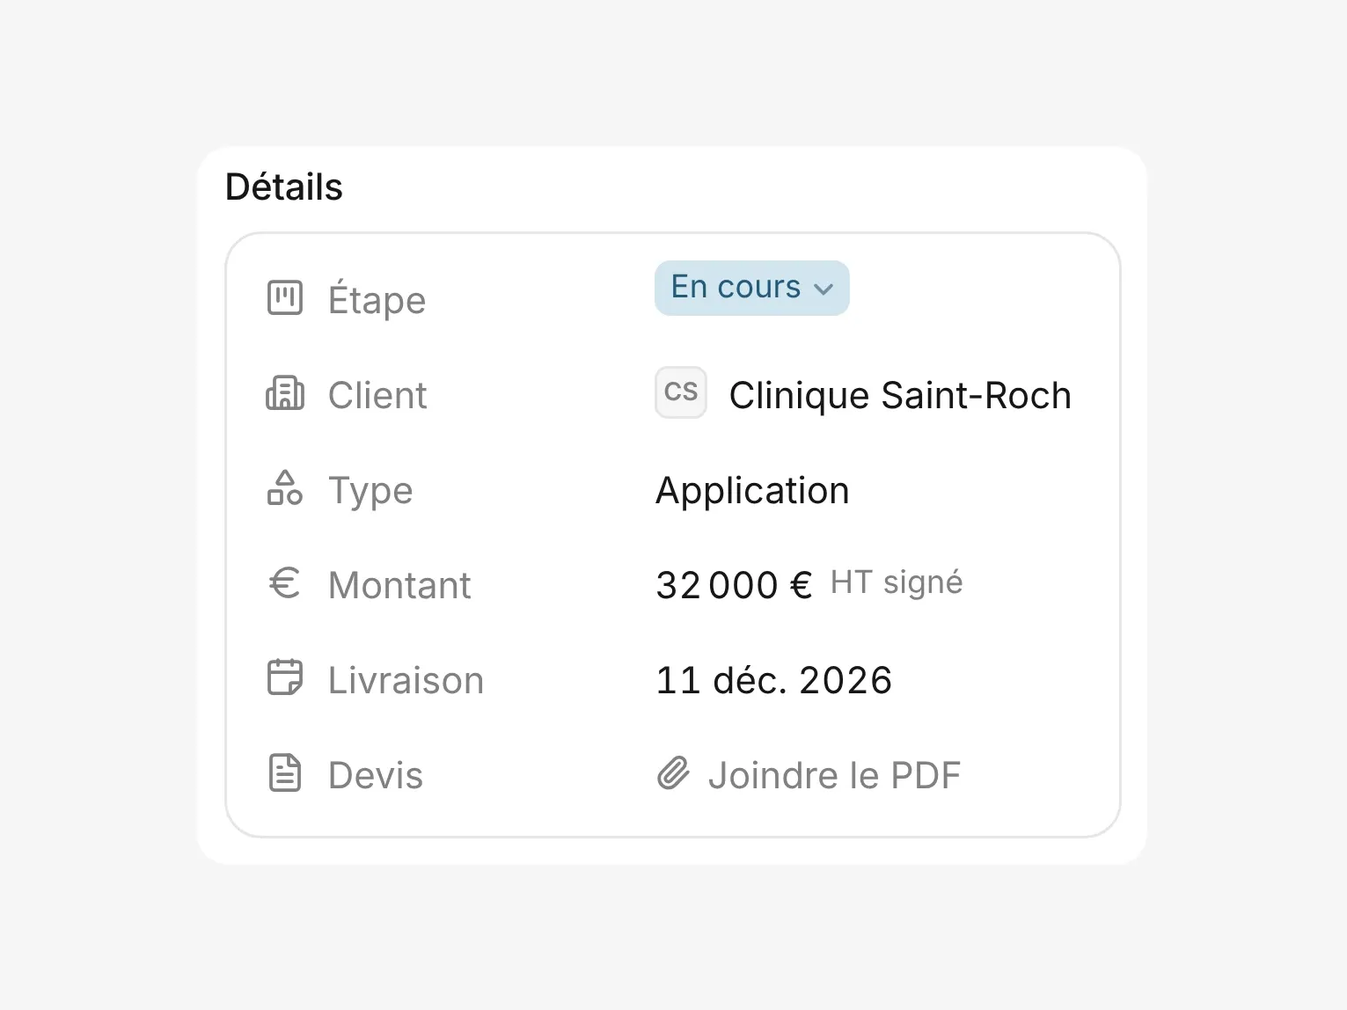Select the client name "Clinique Saint-Roch"
Image resolution: width=1347 pixels, height=1010 pixels.
[x=900, y=395]
